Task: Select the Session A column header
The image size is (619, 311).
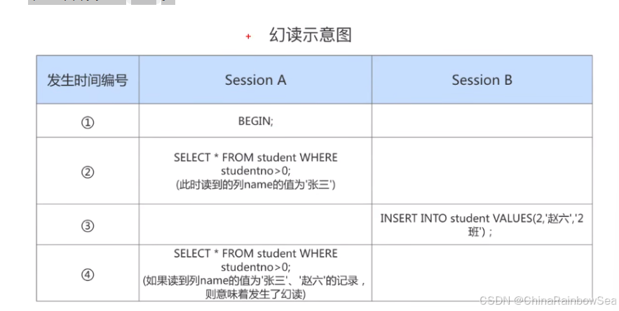Action: click(x=255, y=80)
